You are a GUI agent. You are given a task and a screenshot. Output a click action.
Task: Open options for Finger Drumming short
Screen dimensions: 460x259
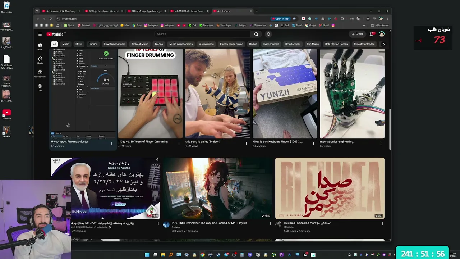point(179,144)
